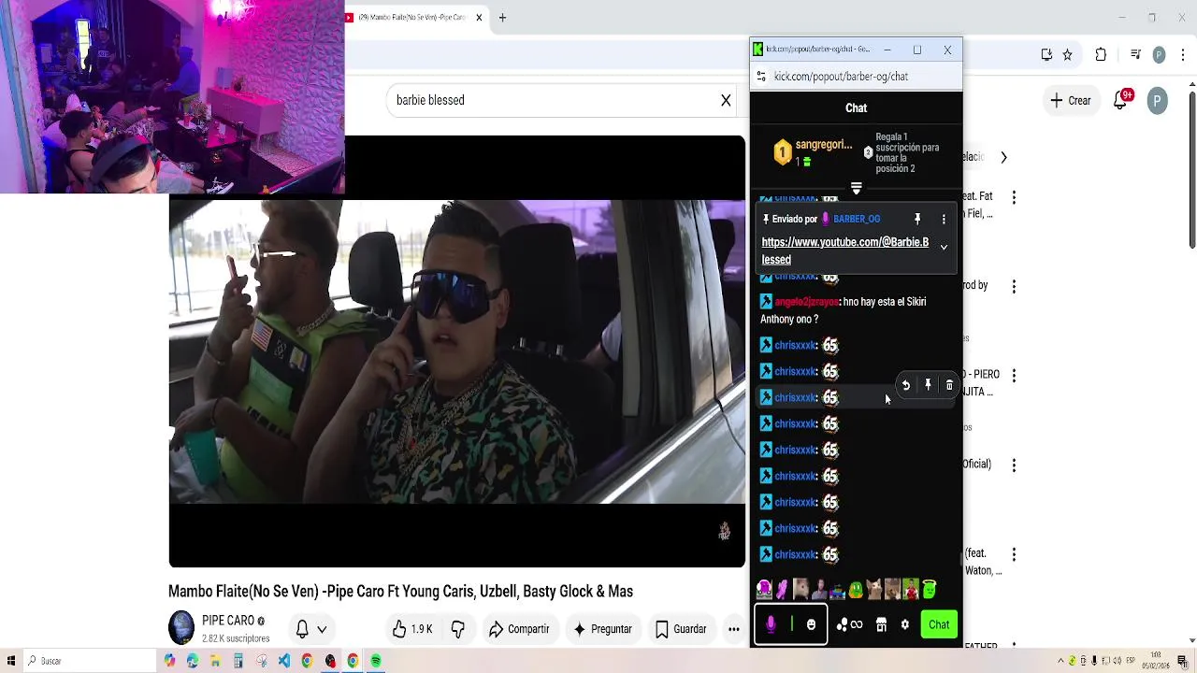Image resolution: width=1197 pixels, height=673 pixels.
Task: Select the green halo emote in quick emotes
Action: click(x=929, y=589)
